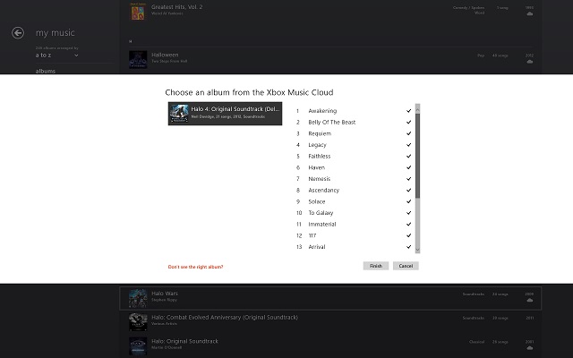Screen dimensions: 573x358
Task: Click the Finish button
Action: [376, 266]
